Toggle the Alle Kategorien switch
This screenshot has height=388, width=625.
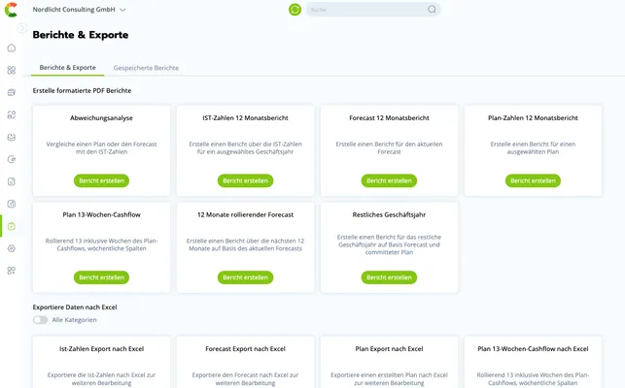pos(40,320)
